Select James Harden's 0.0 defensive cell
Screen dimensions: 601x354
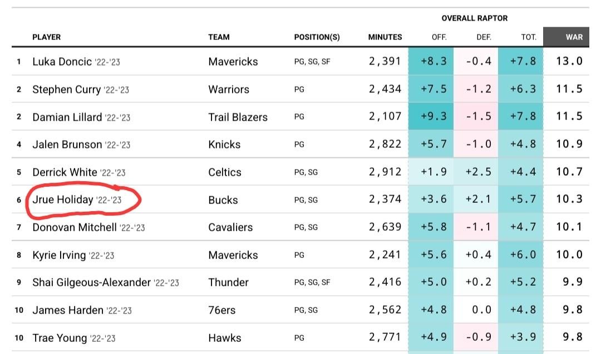(481, 310)
